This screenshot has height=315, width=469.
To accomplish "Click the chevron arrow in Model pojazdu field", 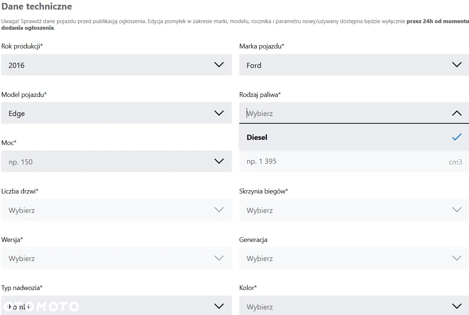I will pyautogui.click(x=219, y=113).
